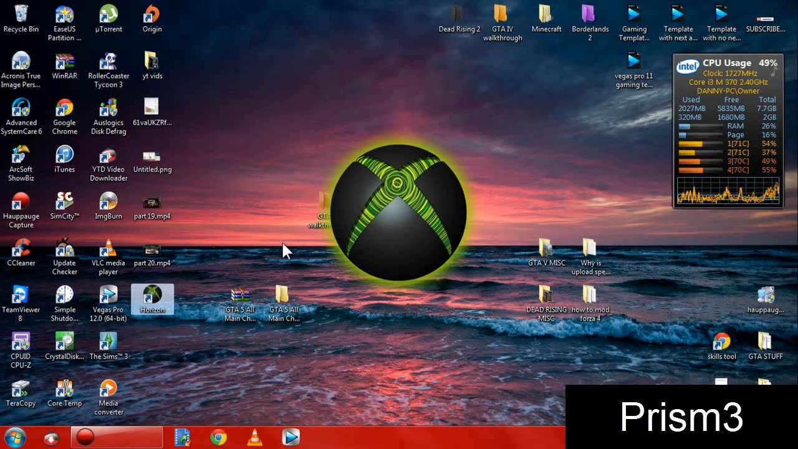Select RollerCoaster Tycoon 3 shortcut
The width and height of the screenshot is (798, 449).
[108, 70]
